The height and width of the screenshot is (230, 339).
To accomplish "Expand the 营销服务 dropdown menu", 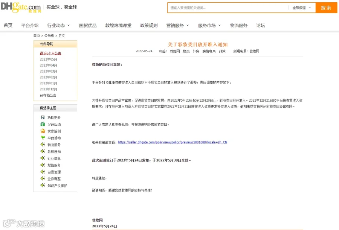I will (177, 25).
